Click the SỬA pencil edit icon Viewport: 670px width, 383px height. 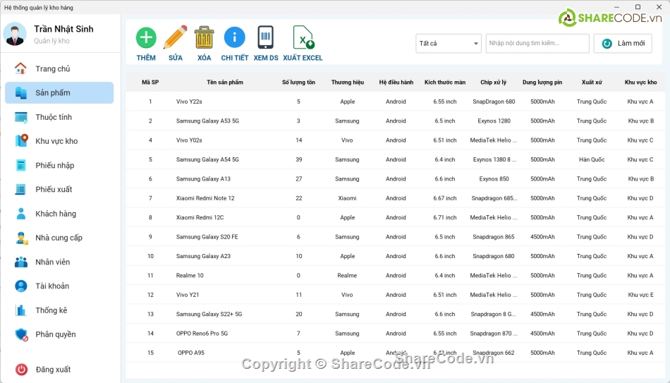click(175, 37)
